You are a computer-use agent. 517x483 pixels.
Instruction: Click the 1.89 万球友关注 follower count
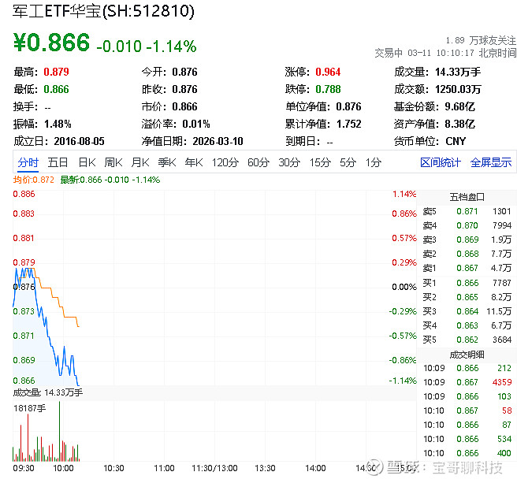pyautogui.click(x=481, y=40)
